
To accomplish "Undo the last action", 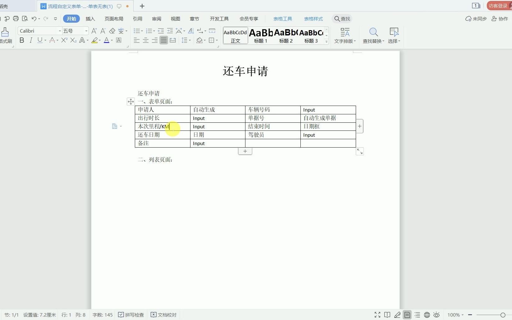I will [34, 19].
